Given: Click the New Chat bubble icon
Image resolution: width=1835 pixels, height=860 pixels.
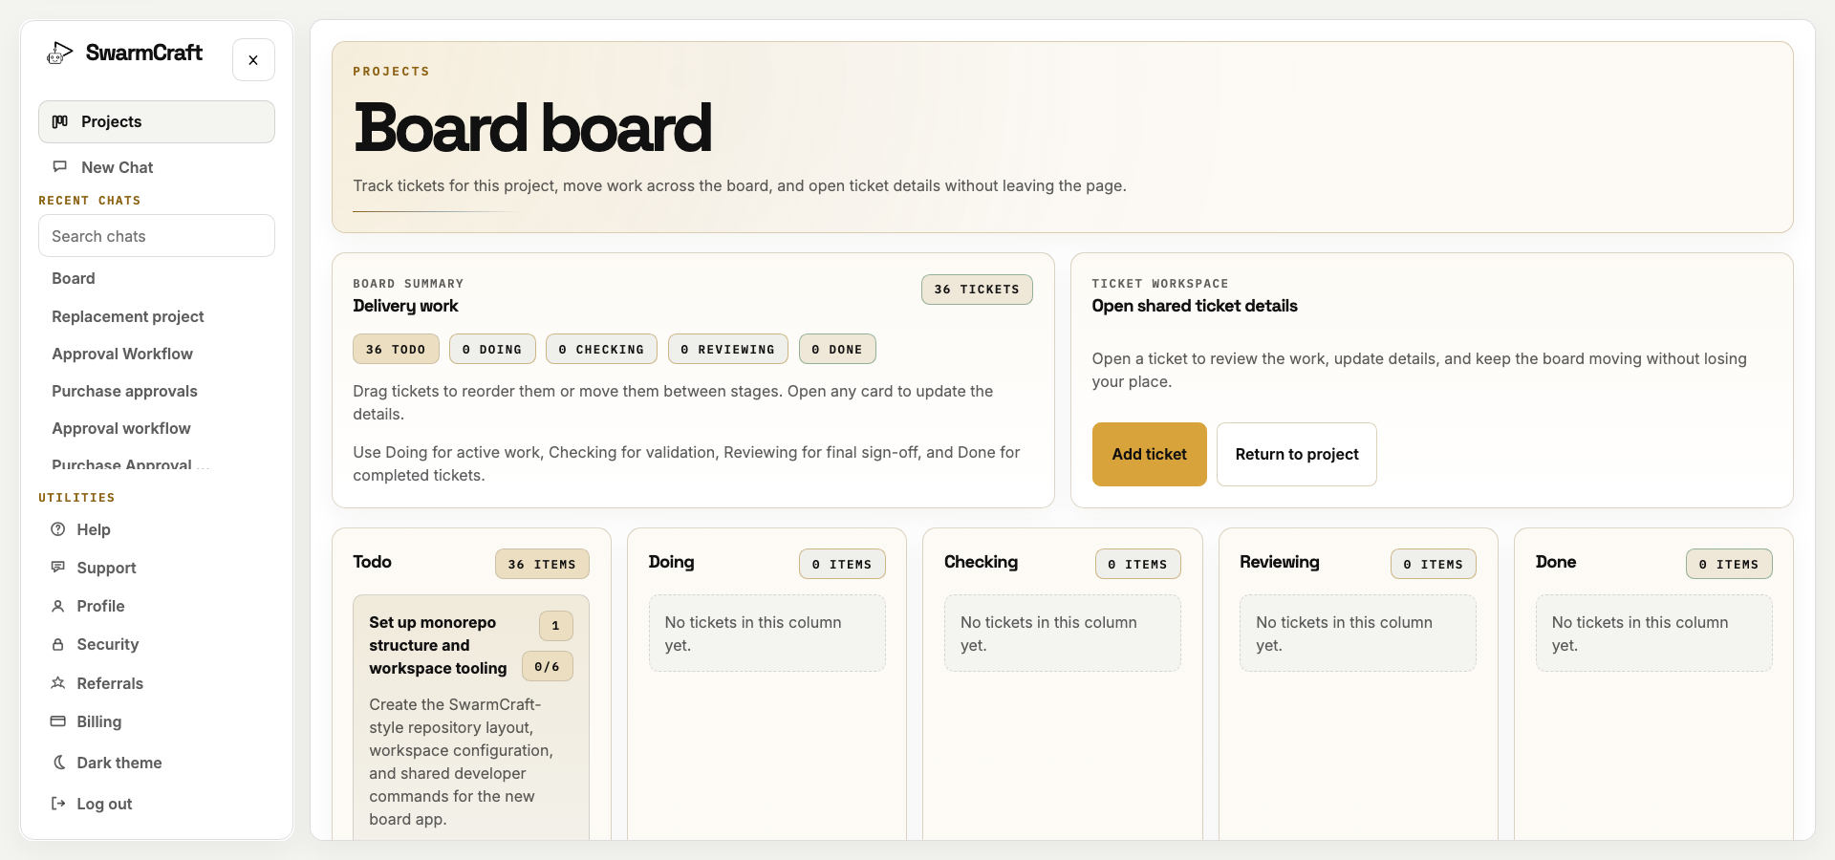Looking at the screenshot, I should pyautogui.click(x=60, y=166).
